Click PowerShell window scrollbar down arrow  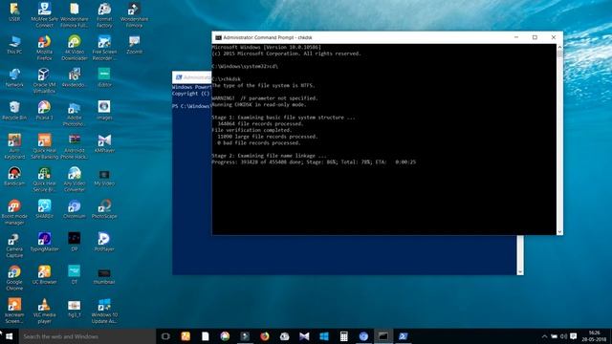point(520,271)
